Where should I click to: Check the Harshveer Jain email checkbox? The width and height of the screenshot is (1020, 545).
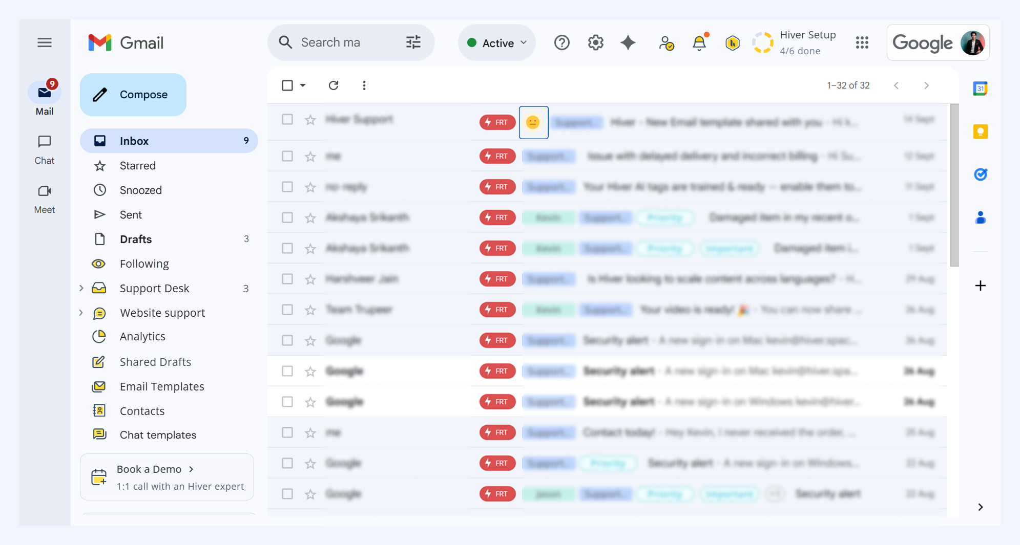click(x=287, y=279)
